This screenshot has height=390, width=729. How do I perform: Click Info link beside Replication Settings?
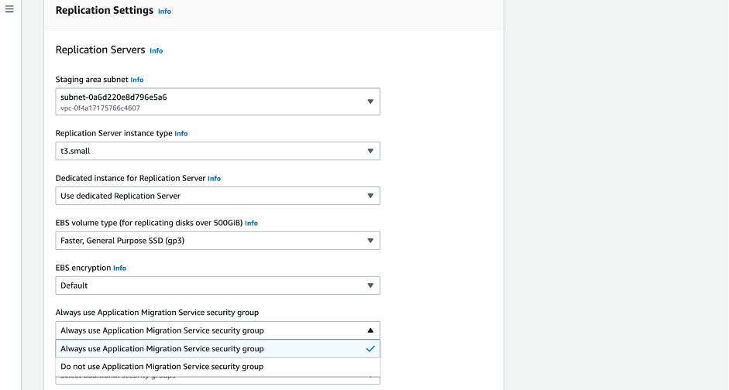(164, 12)
